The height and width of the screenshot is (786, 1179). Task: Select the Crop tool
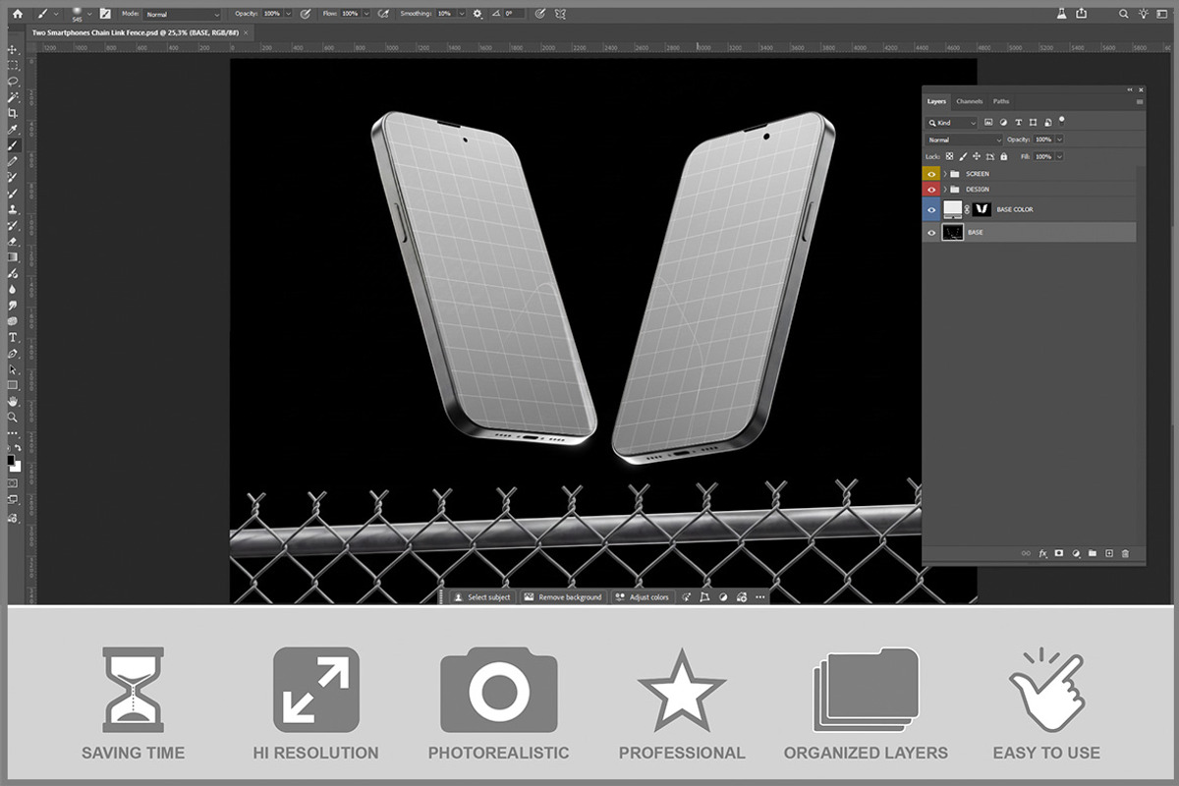pyautogui.click(x=13, y=113)
